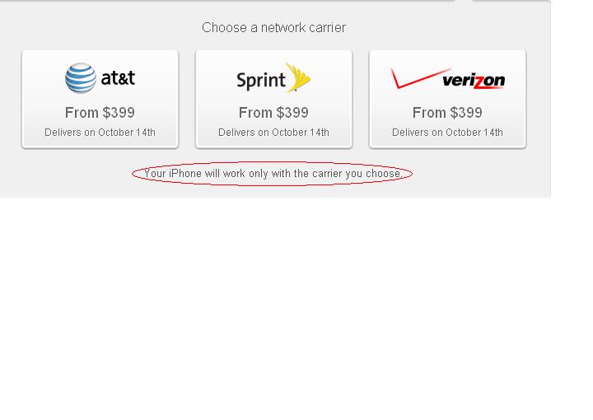
Task: Click From $399 under Sprint
Action: (273, 113)
